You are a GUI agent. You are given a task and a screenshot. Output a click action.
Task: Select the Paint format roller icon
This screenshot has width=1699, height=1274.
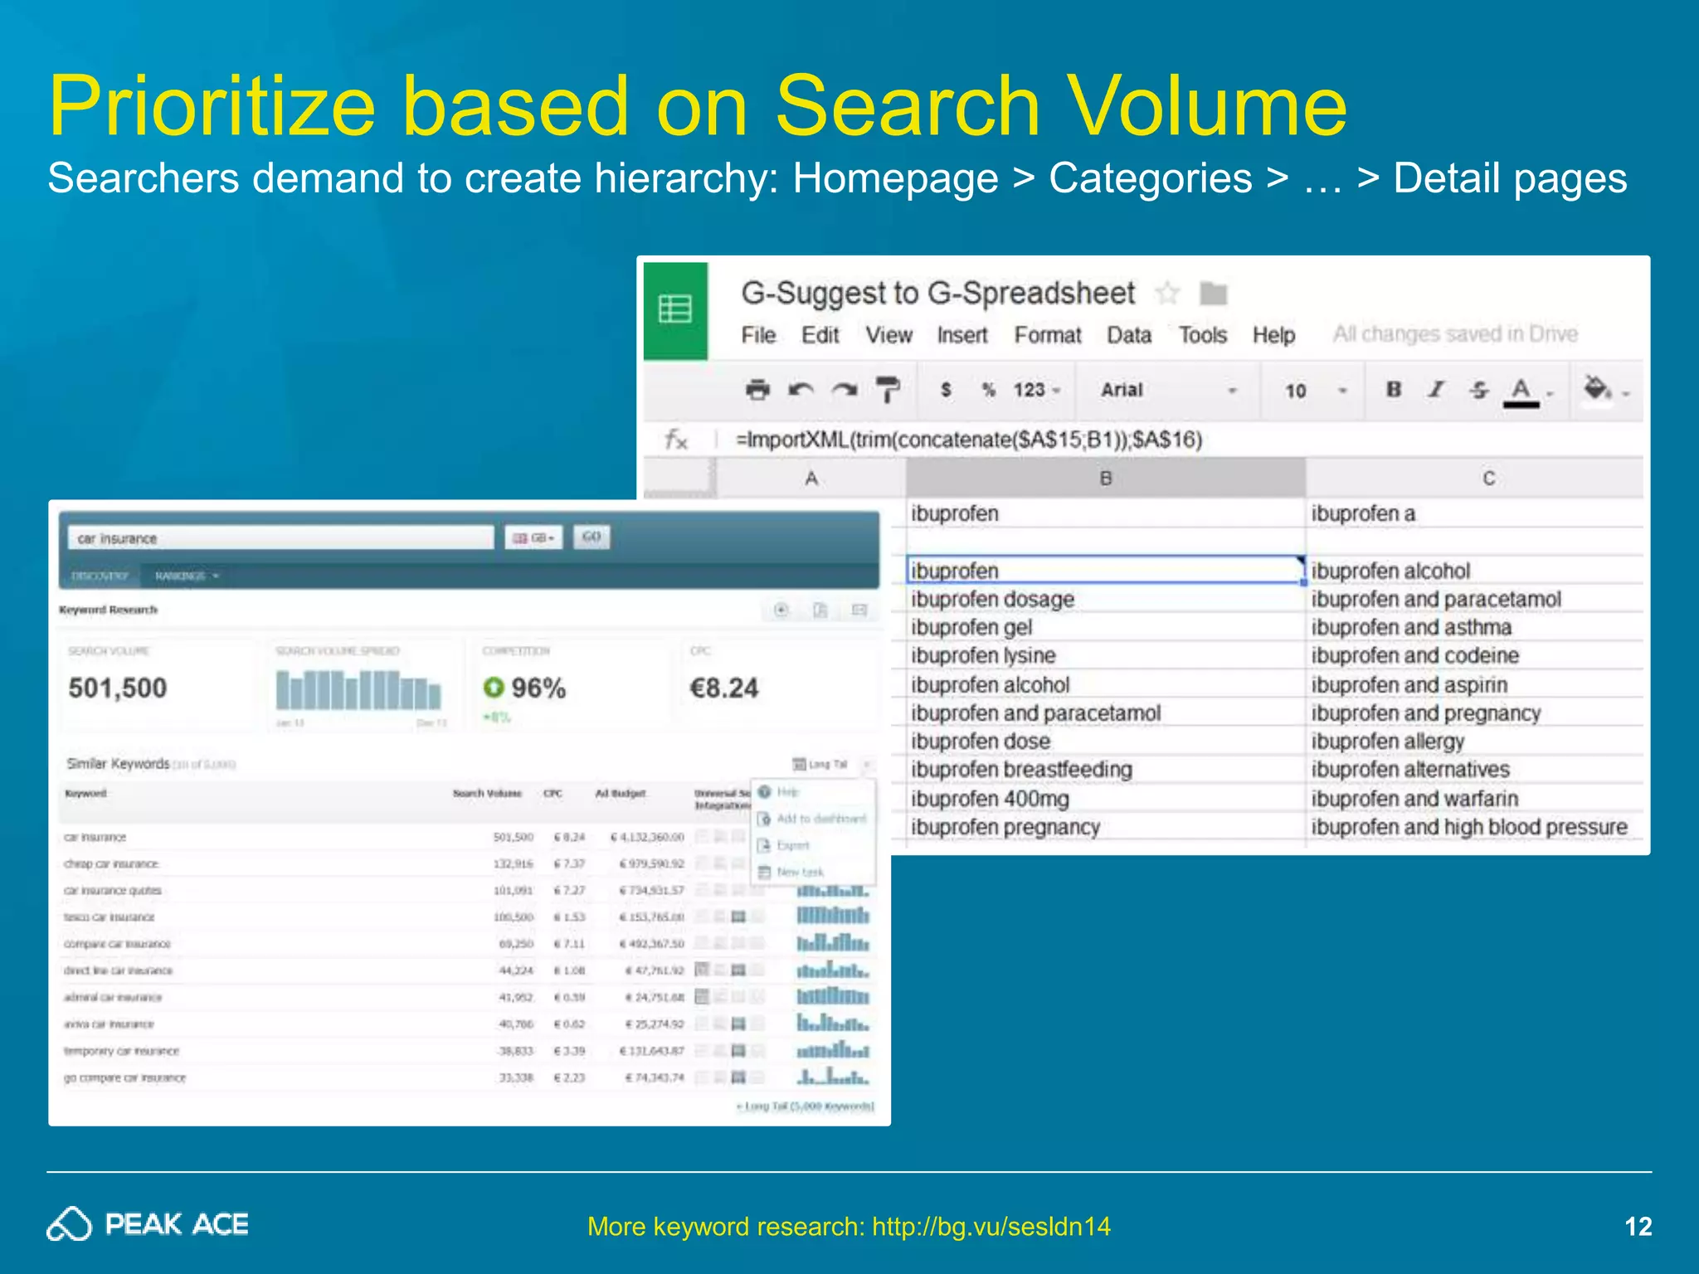point(888,389)
